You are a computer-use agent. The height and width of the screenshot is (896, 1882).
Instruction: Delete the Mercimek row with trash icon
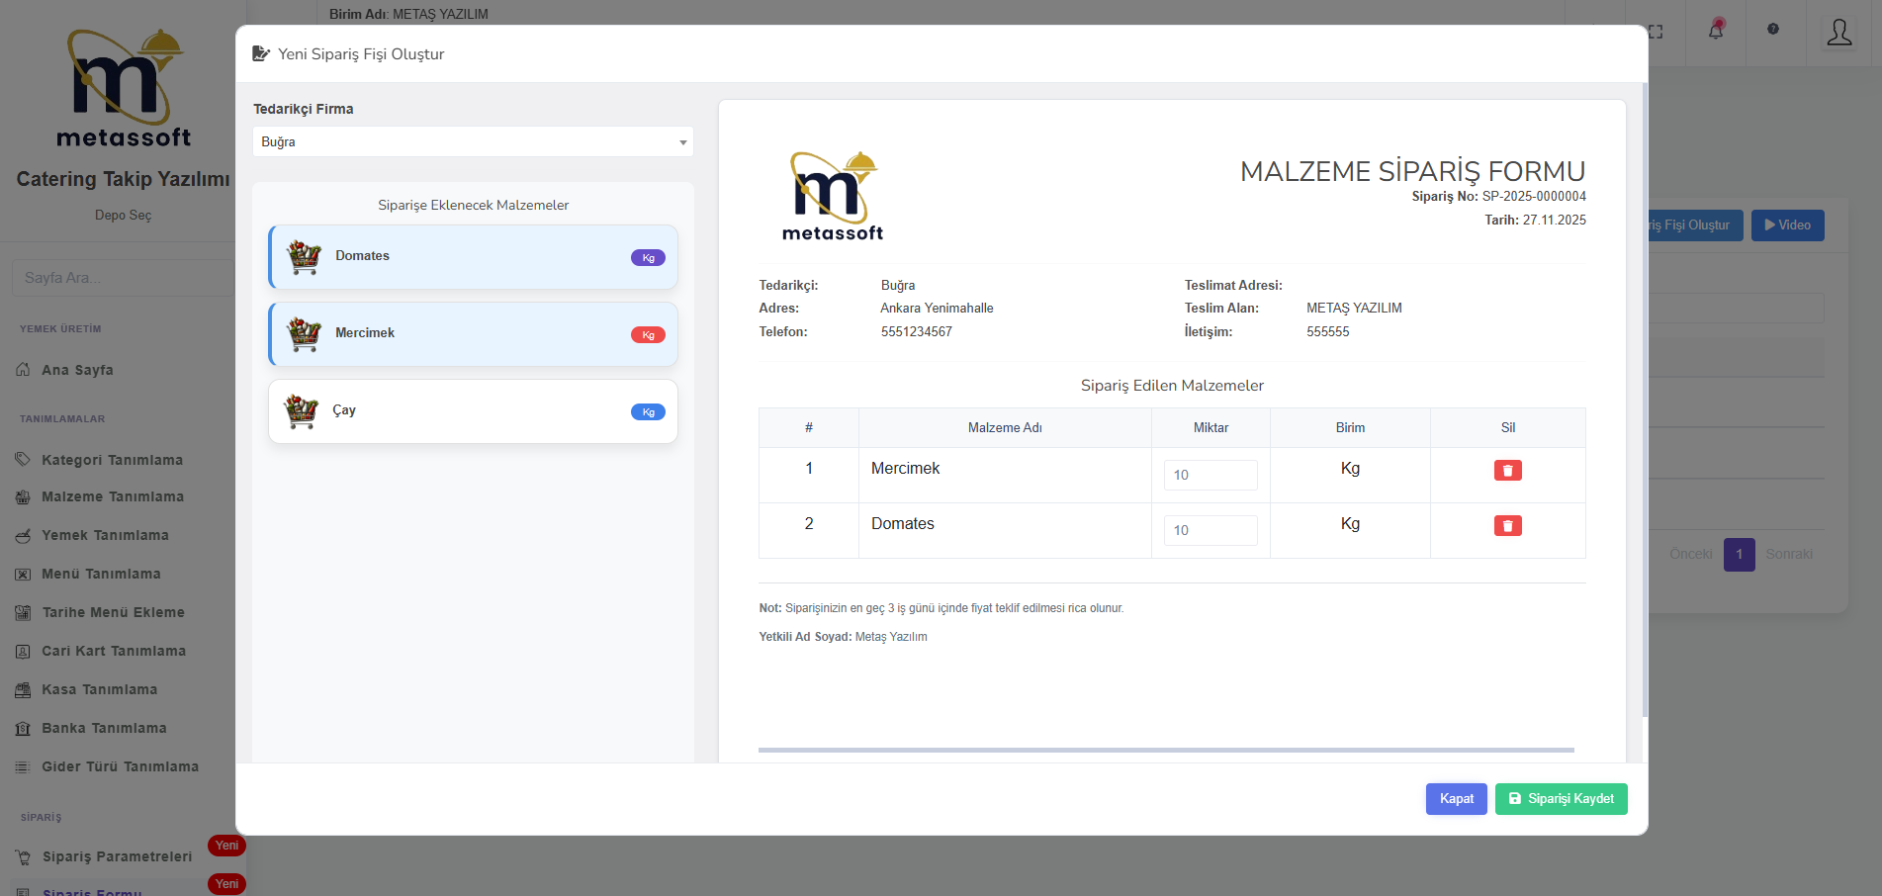(x=1507, y=471)
